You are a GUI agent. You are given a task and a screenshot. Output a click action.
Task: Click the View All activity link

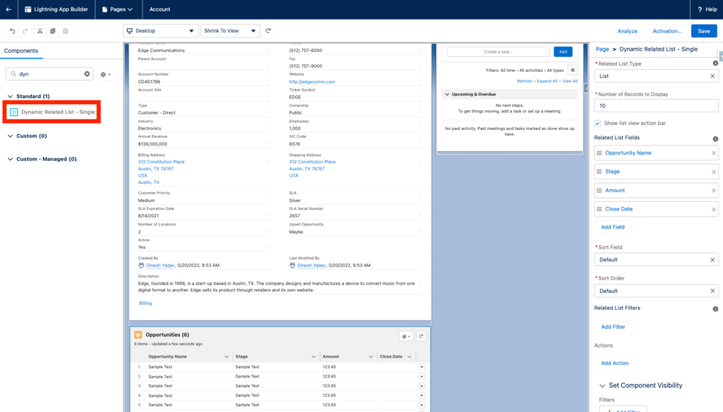click(x=570, y=81)
